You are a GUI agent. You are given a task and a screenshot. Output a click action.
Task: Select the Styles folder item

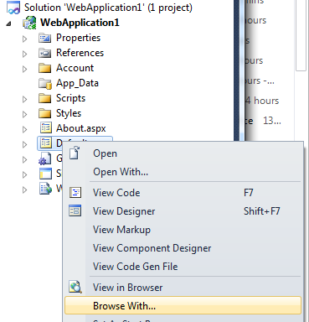coord(60,113)
